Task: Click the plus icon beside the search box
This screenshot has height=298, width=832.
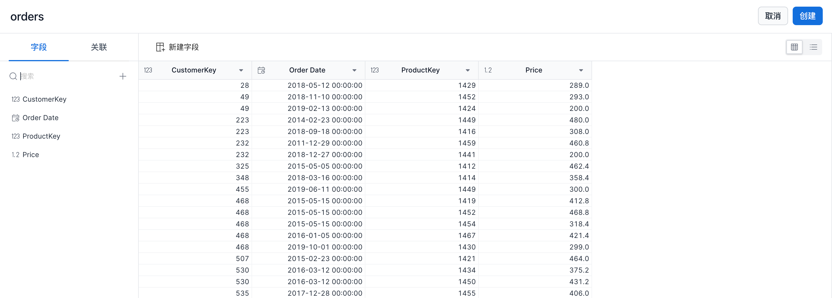Action: pos(123,77)
